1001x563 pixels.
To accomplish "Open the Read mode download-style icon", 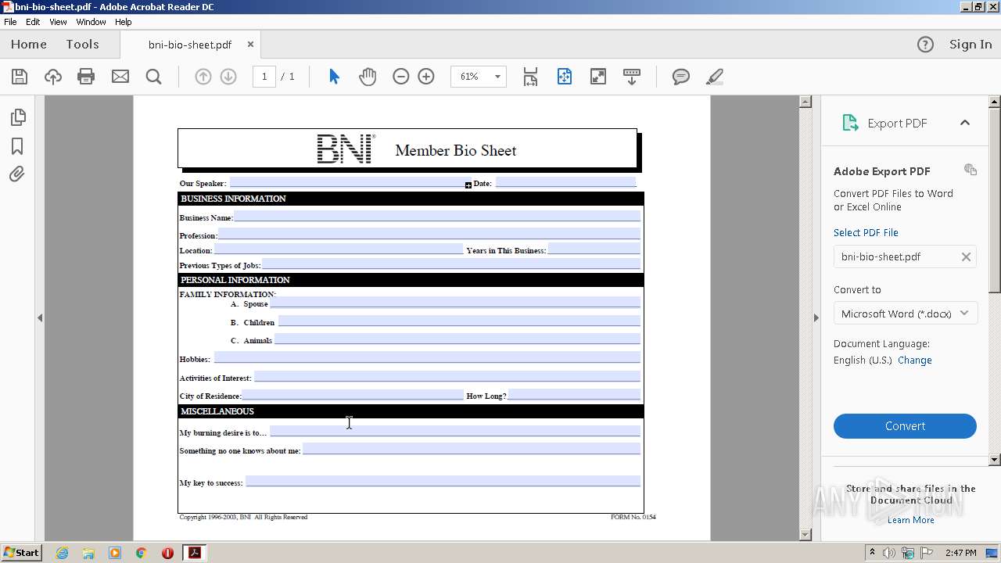I will pyautogui.click(x=632, y=77).
